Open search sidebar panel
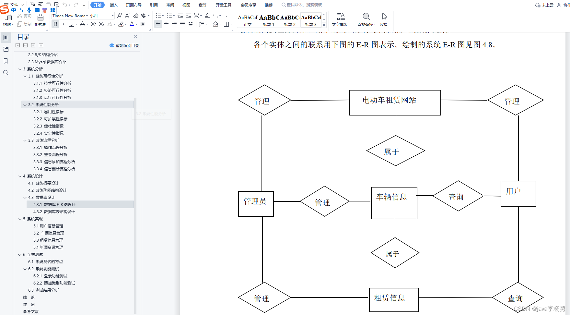This screenshot has width=570, height=315. pyautogui.click(x=6, y=73)
